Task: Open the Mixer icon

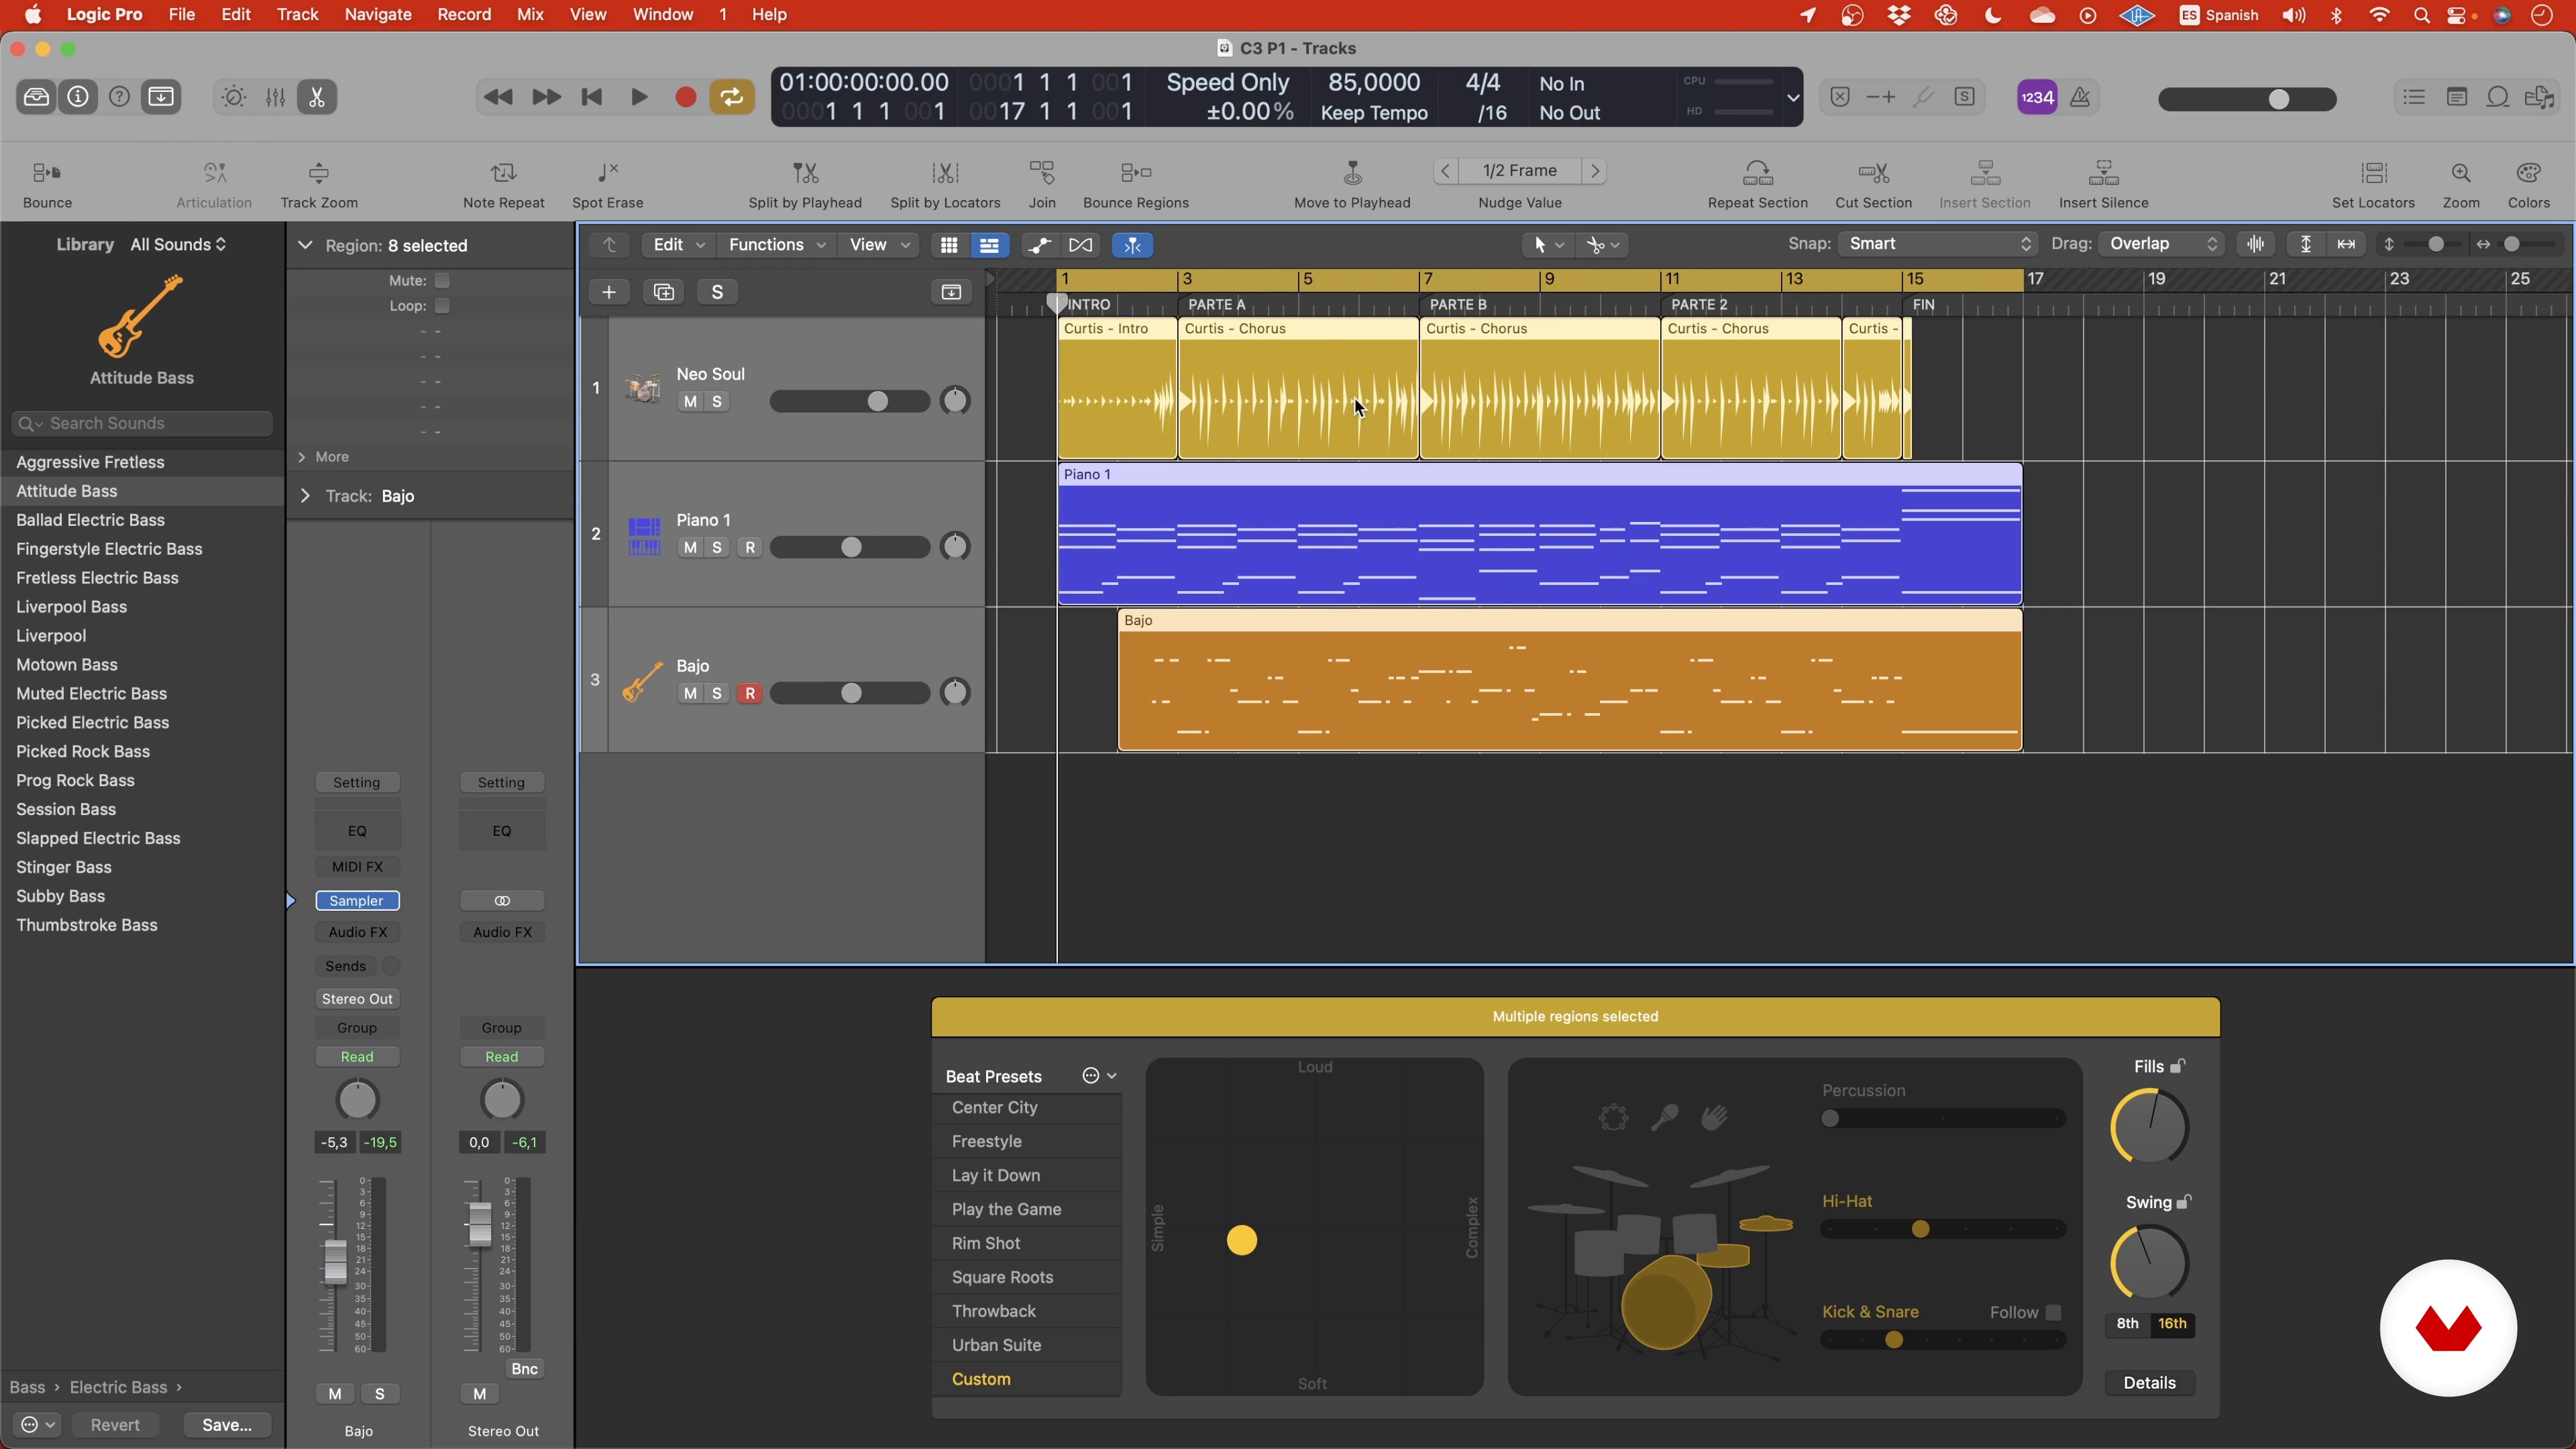Action: pyautogui.click(x=275, y=97)
